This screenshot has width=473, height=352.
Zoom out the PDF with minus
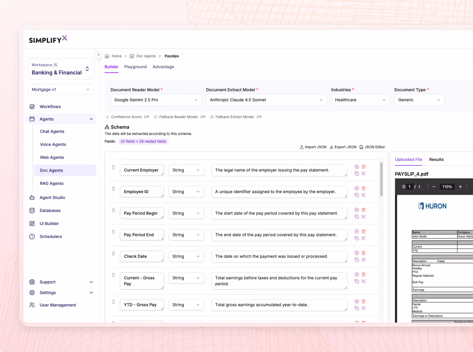[434, 187]
